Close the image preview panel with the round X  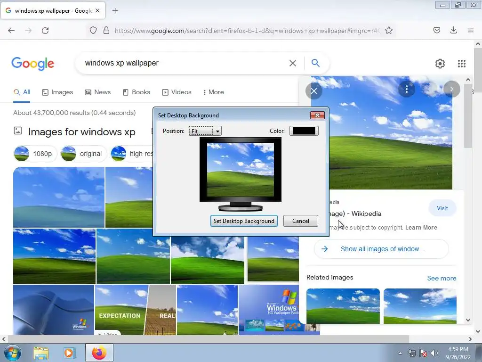pos(314,91)
